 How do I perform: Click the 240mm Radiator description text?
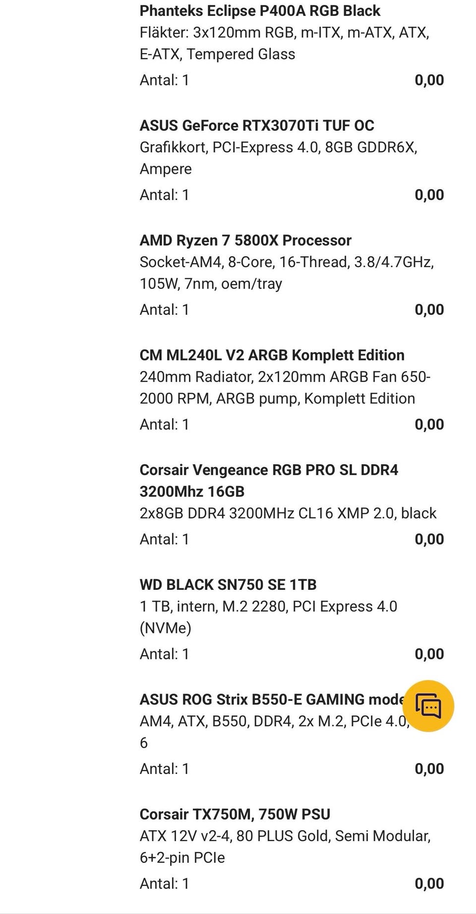(285, 387)
